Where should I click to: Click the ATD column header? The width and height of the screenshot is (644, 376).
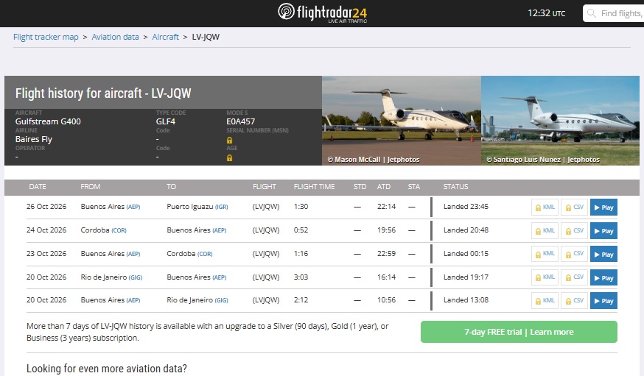click(384, 187)
